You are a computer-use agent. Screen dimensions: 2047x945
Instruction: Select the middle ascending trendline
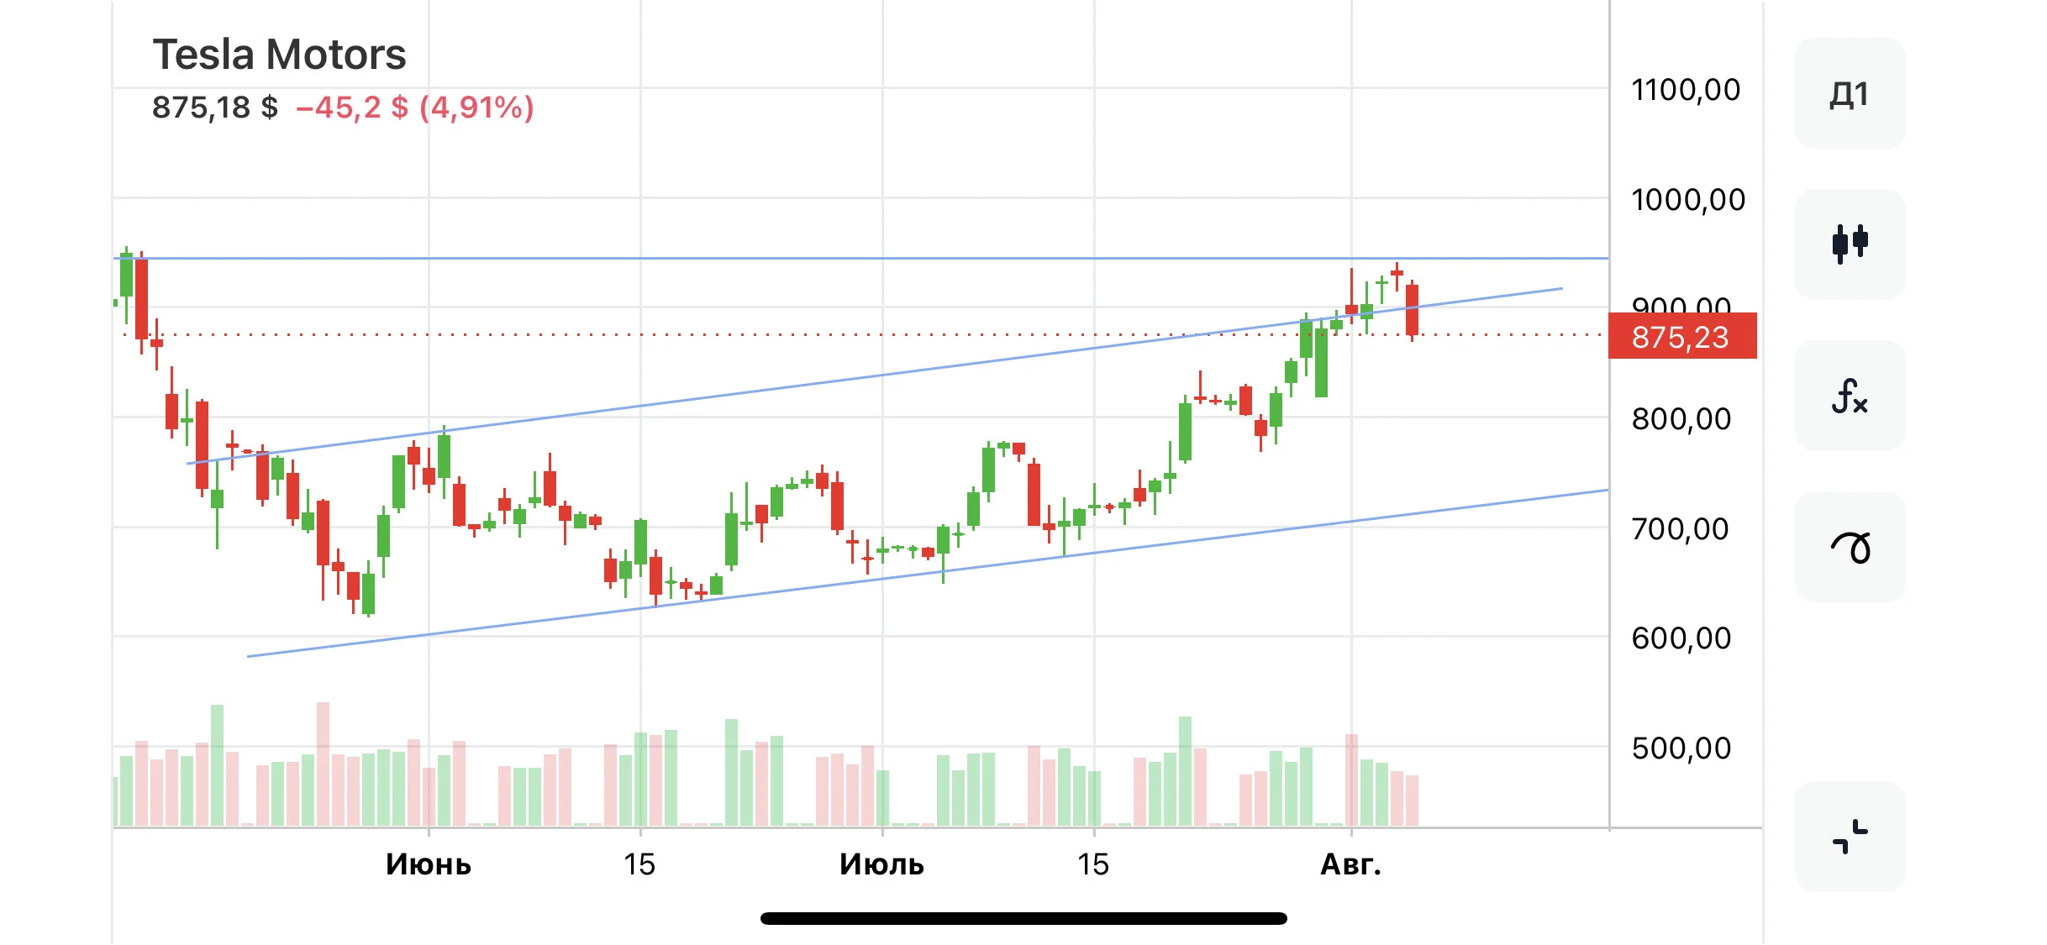click(874, 376)
